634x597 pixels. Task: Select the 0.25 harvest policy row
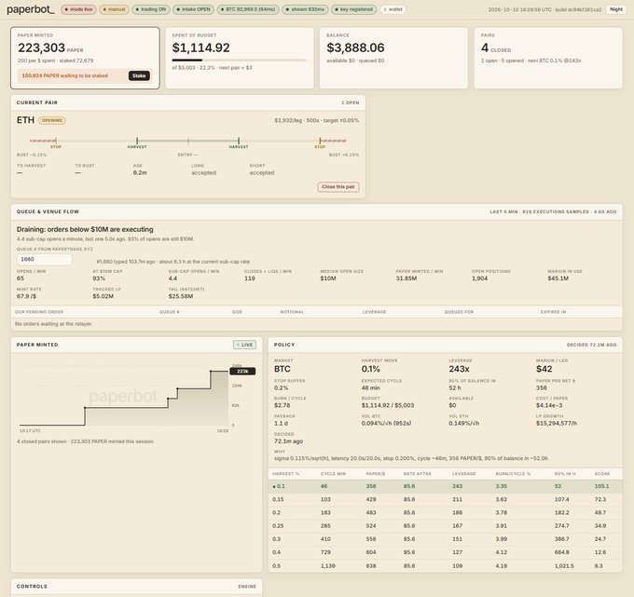click(x=445, y=526)
